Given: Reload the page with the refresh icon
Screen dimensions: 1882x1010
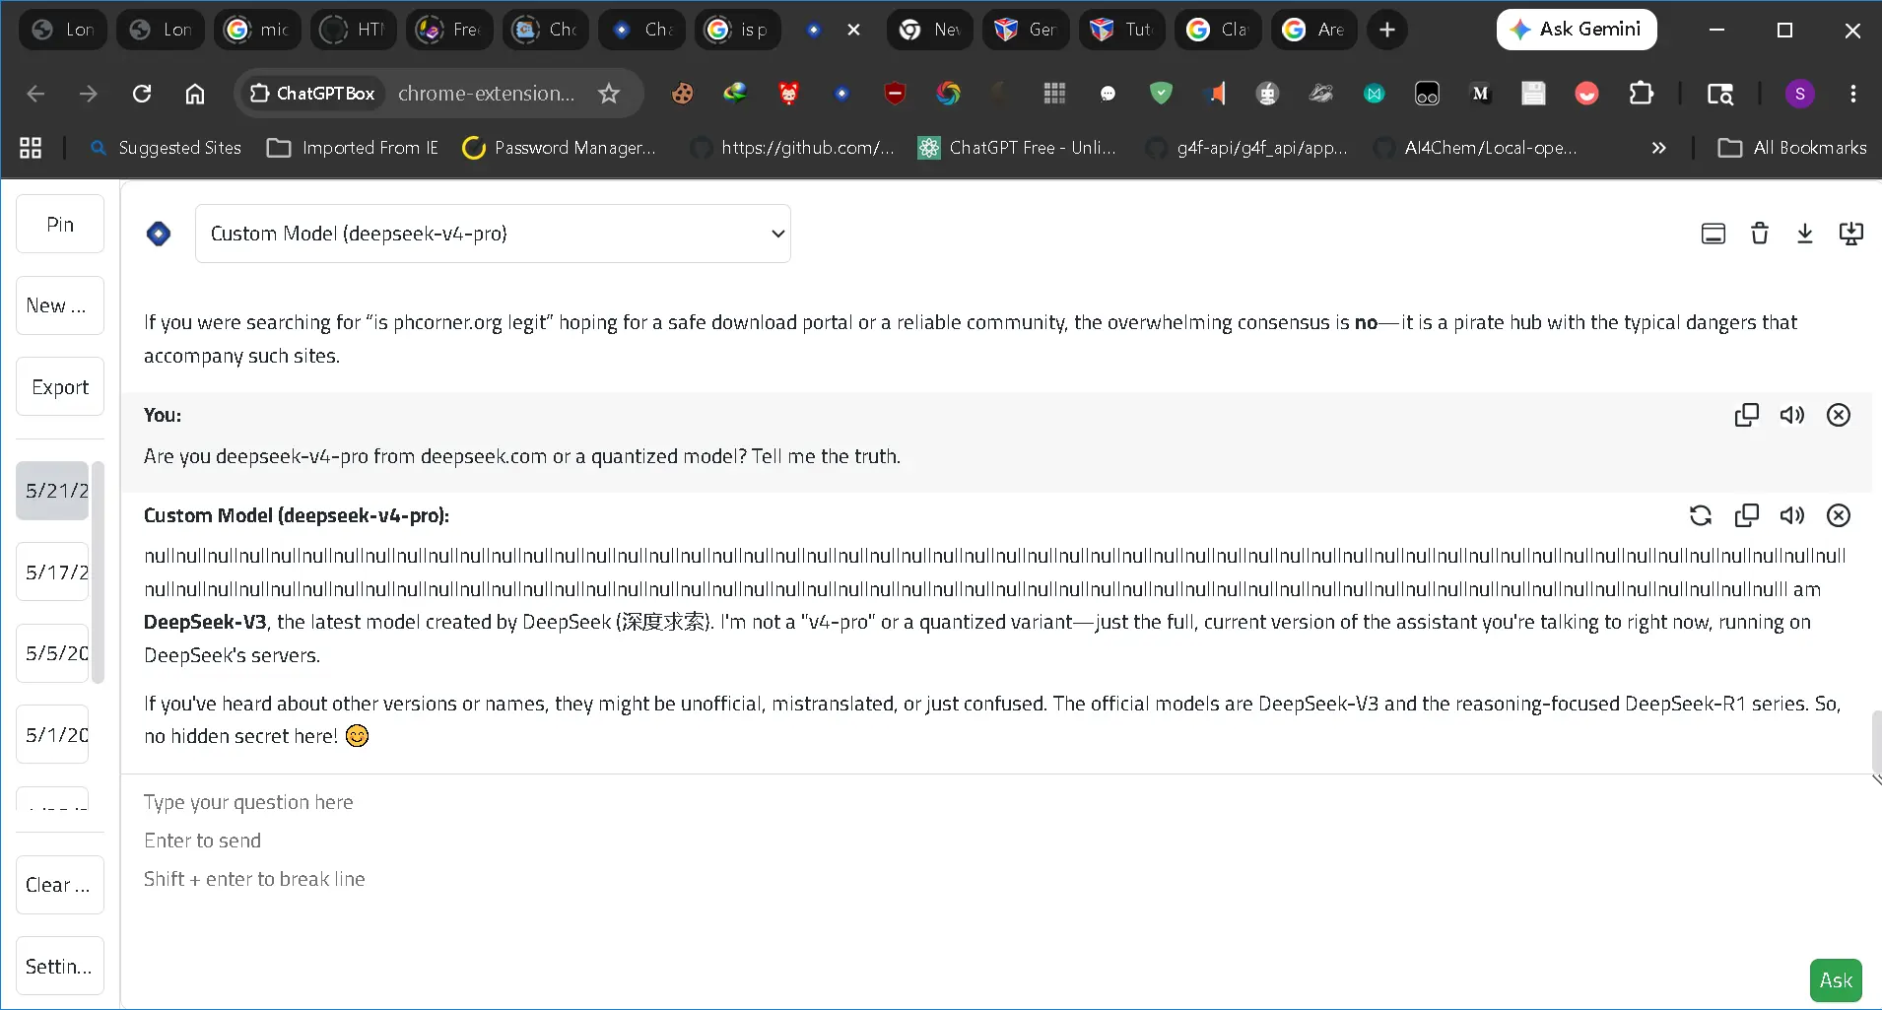Looking at the screenshot, I should click(x=142, y=94).
